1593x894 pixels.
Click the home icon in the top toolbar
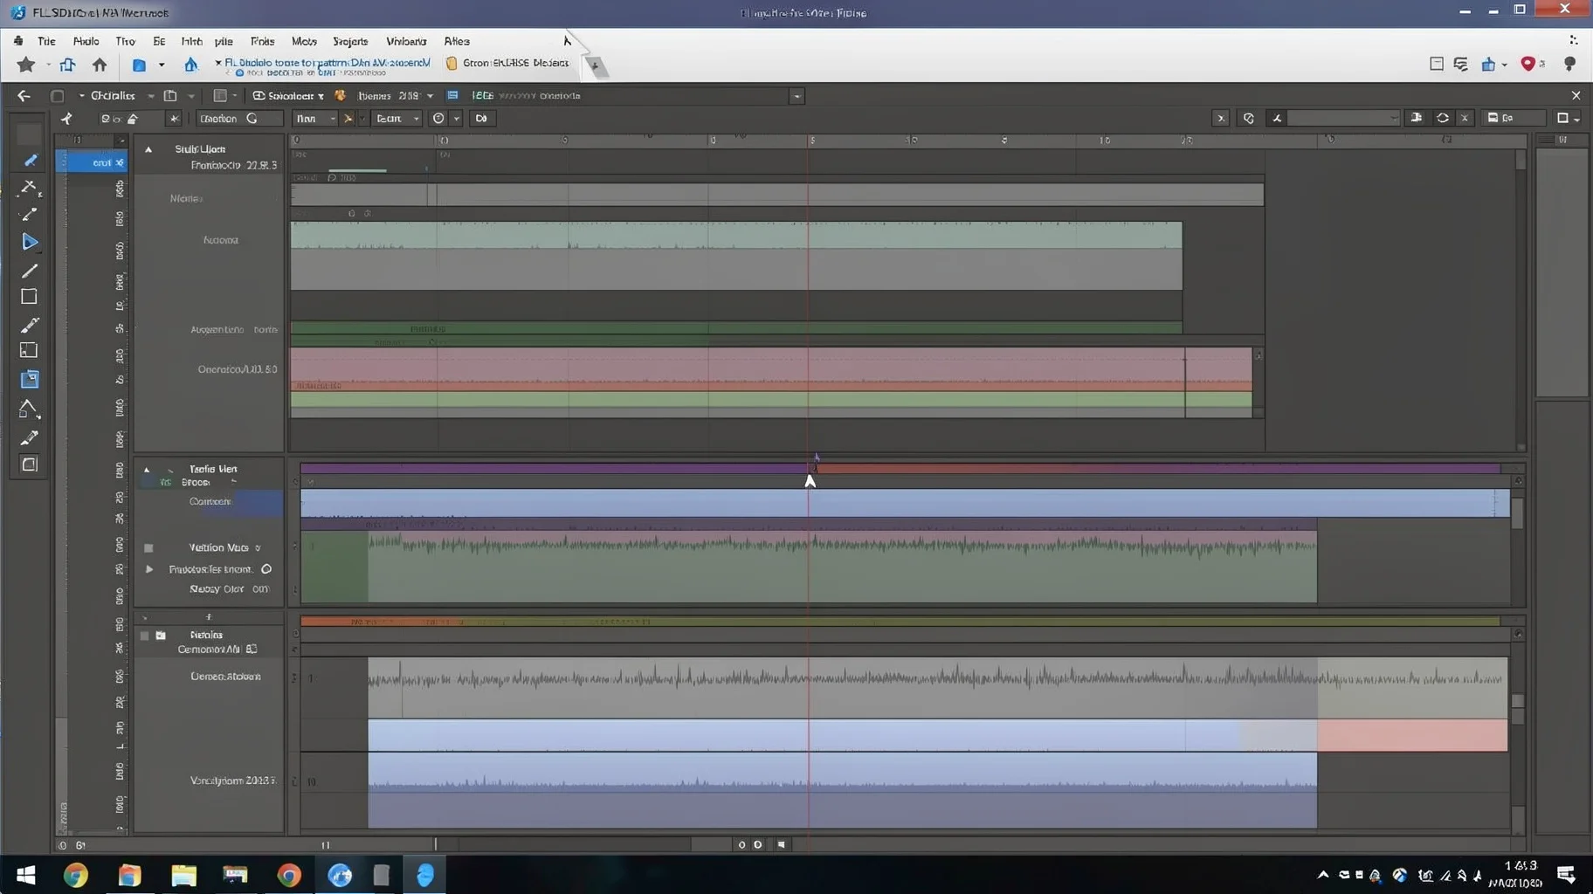(x=100, y=65)
